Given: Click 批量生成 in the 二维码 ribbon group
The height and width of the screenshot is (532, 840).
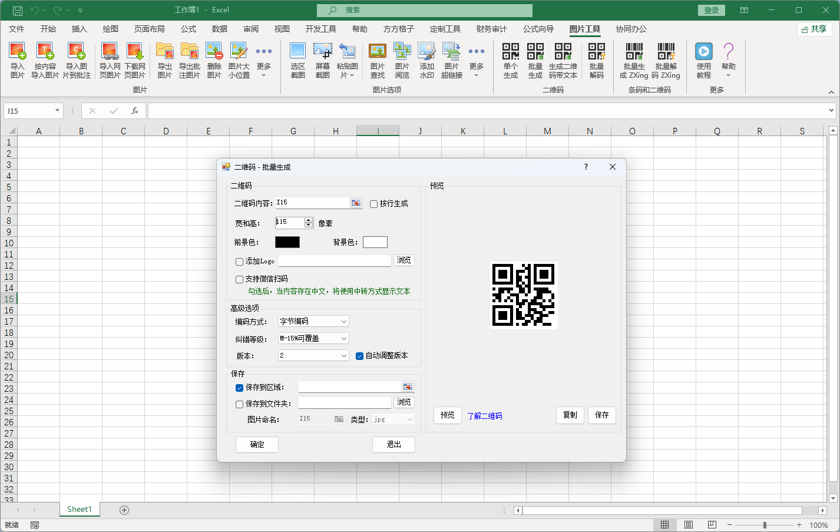Looking at the screenshot, I should click(535, 60).
